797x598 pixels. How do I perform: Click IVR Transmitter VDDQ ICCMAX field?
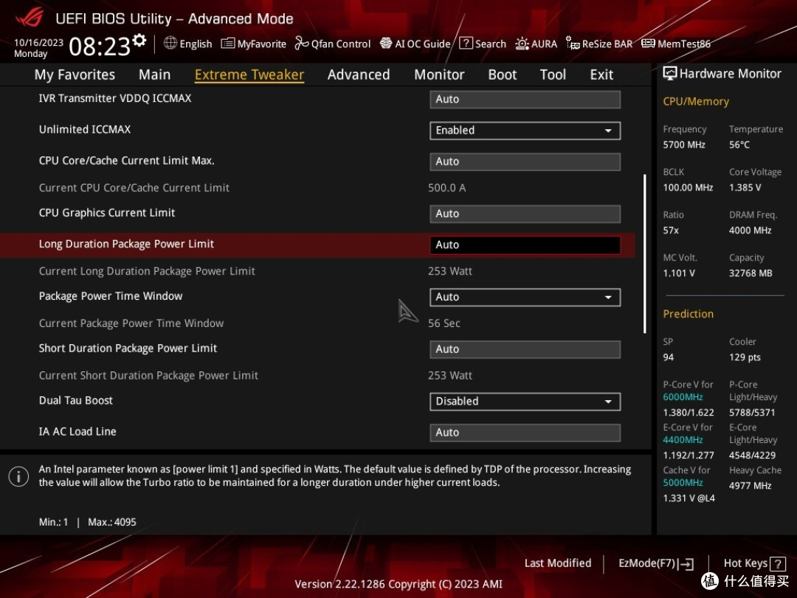(x=525, y=100)
